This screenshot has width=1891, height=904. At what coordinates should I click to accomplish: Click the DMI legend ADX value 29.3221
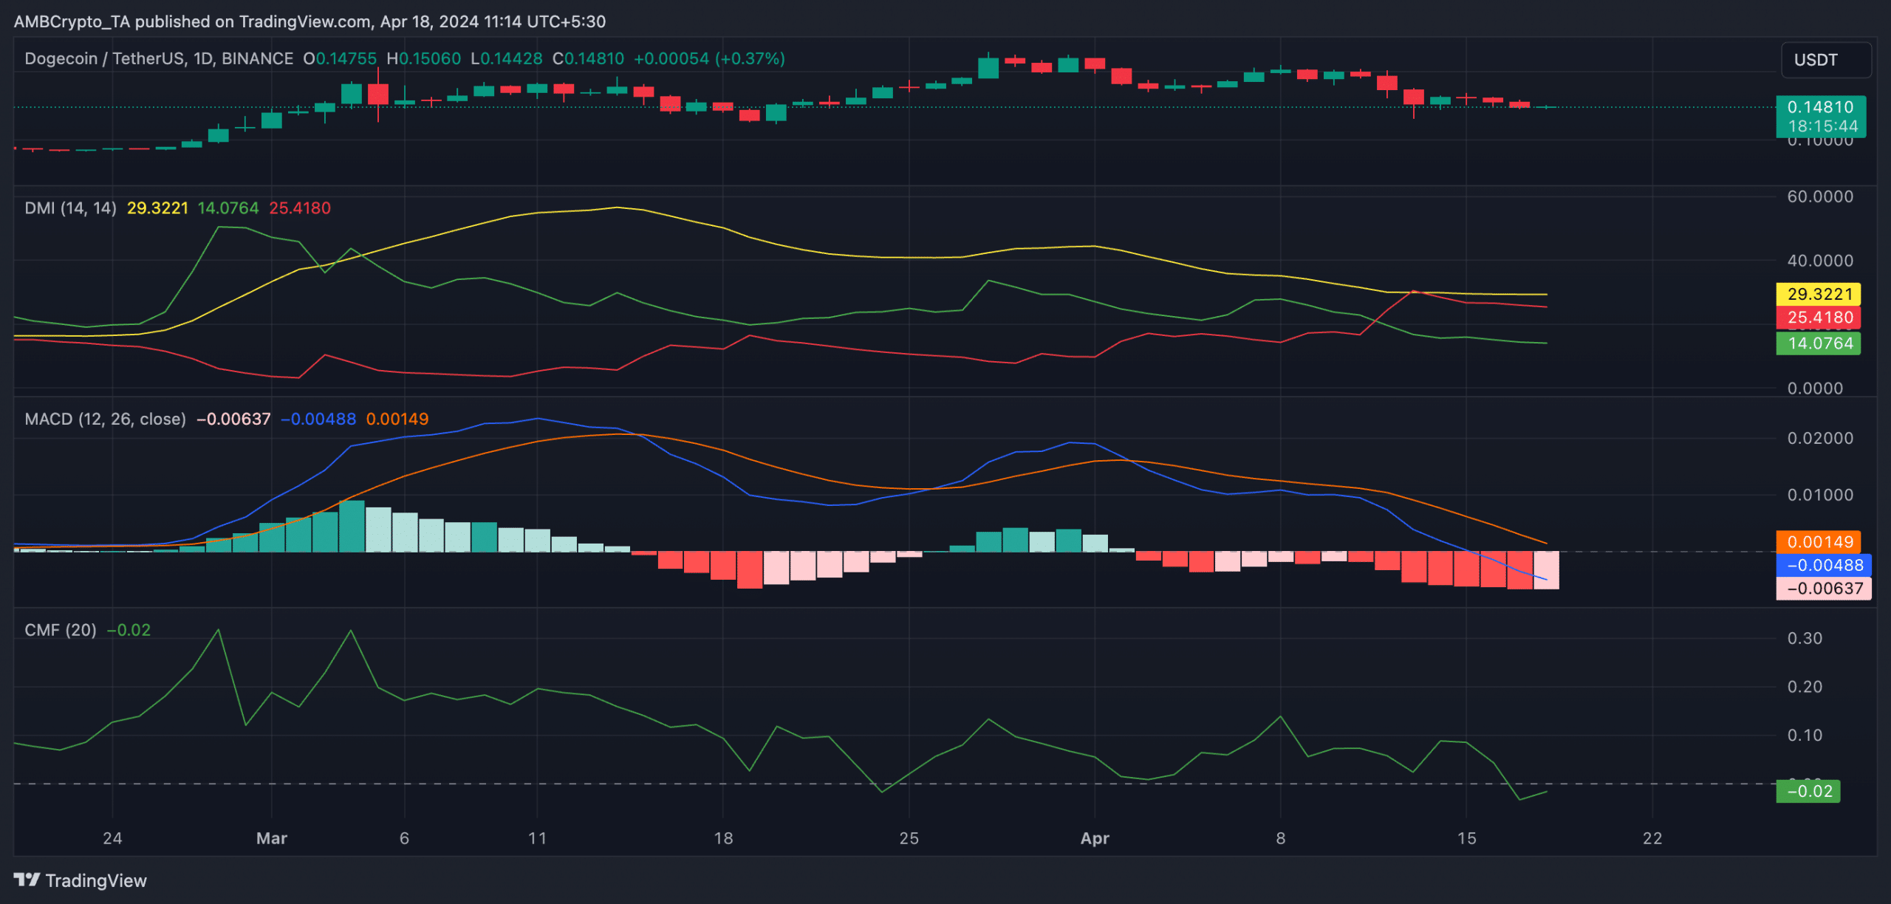[157, 208]
